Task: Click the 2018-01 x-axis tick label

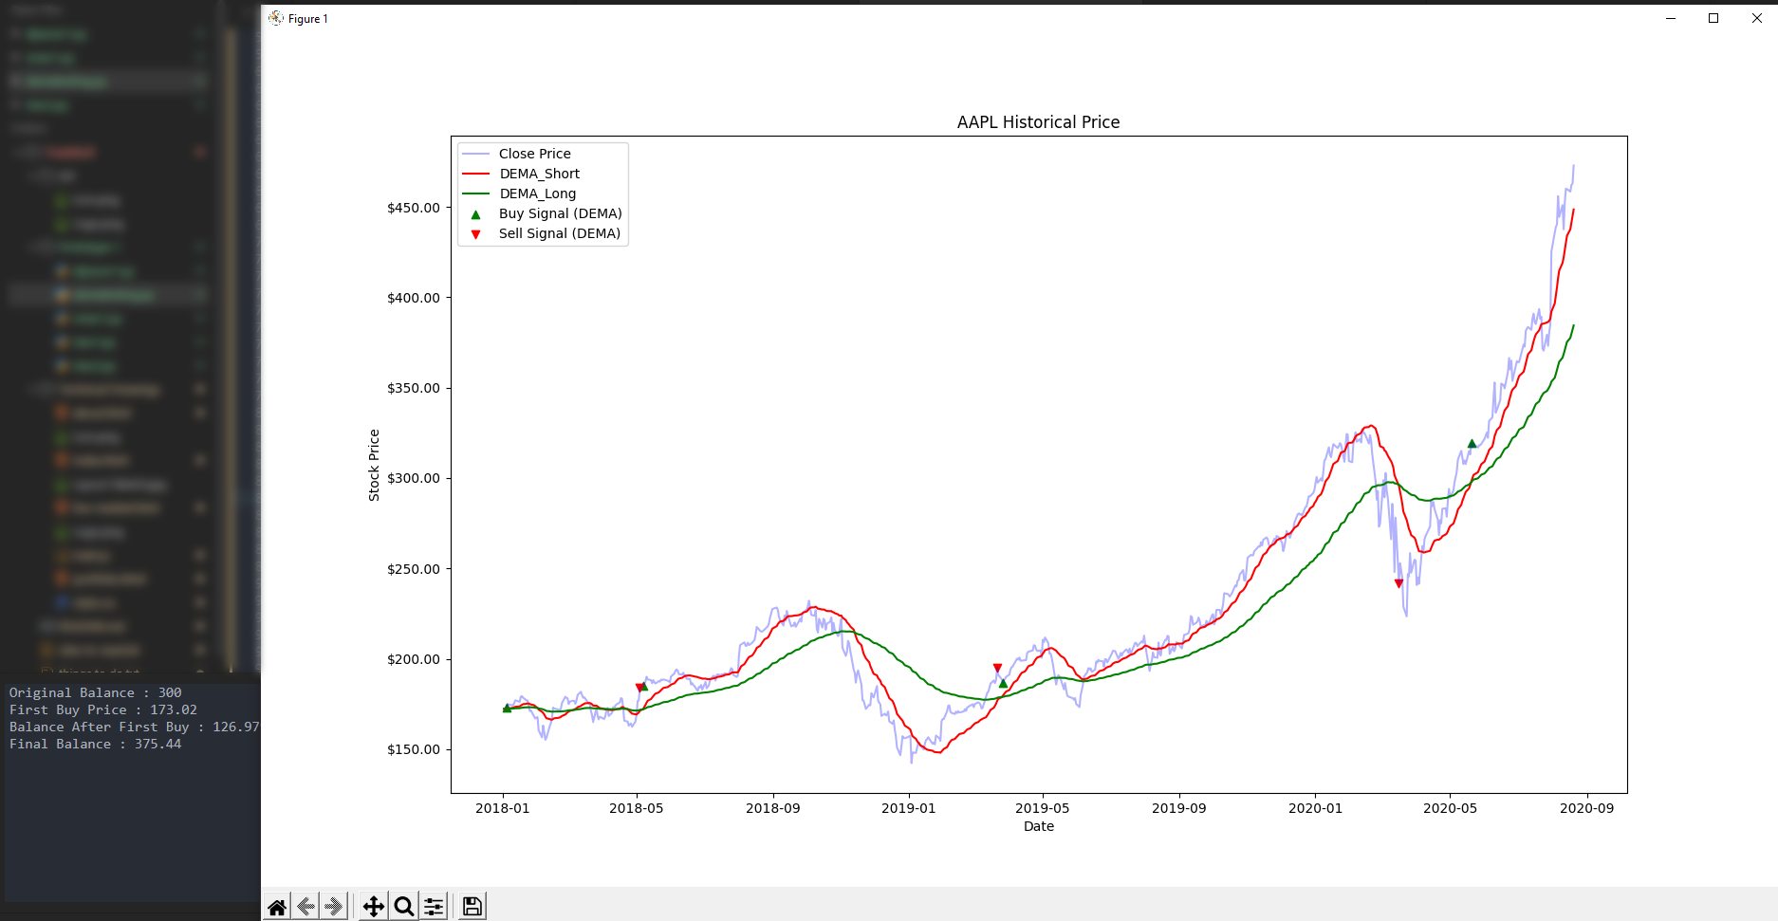Action: 503,808
